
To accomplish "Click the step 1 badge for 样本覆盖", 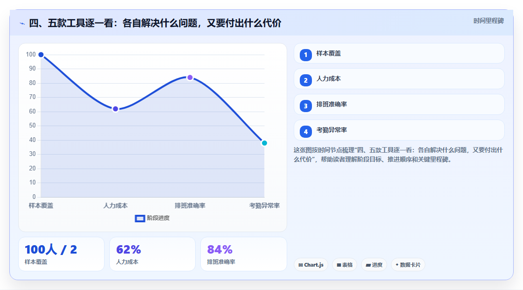I will tap(305, 55).
